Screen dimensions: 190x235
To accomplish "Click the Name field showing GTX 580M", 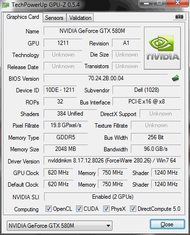I will coord(92,31).
